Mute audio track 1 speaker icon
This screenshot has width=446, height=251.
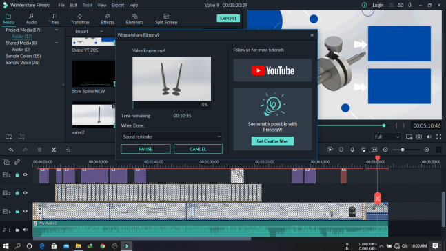pyautogui.click(x=25, y=230)
